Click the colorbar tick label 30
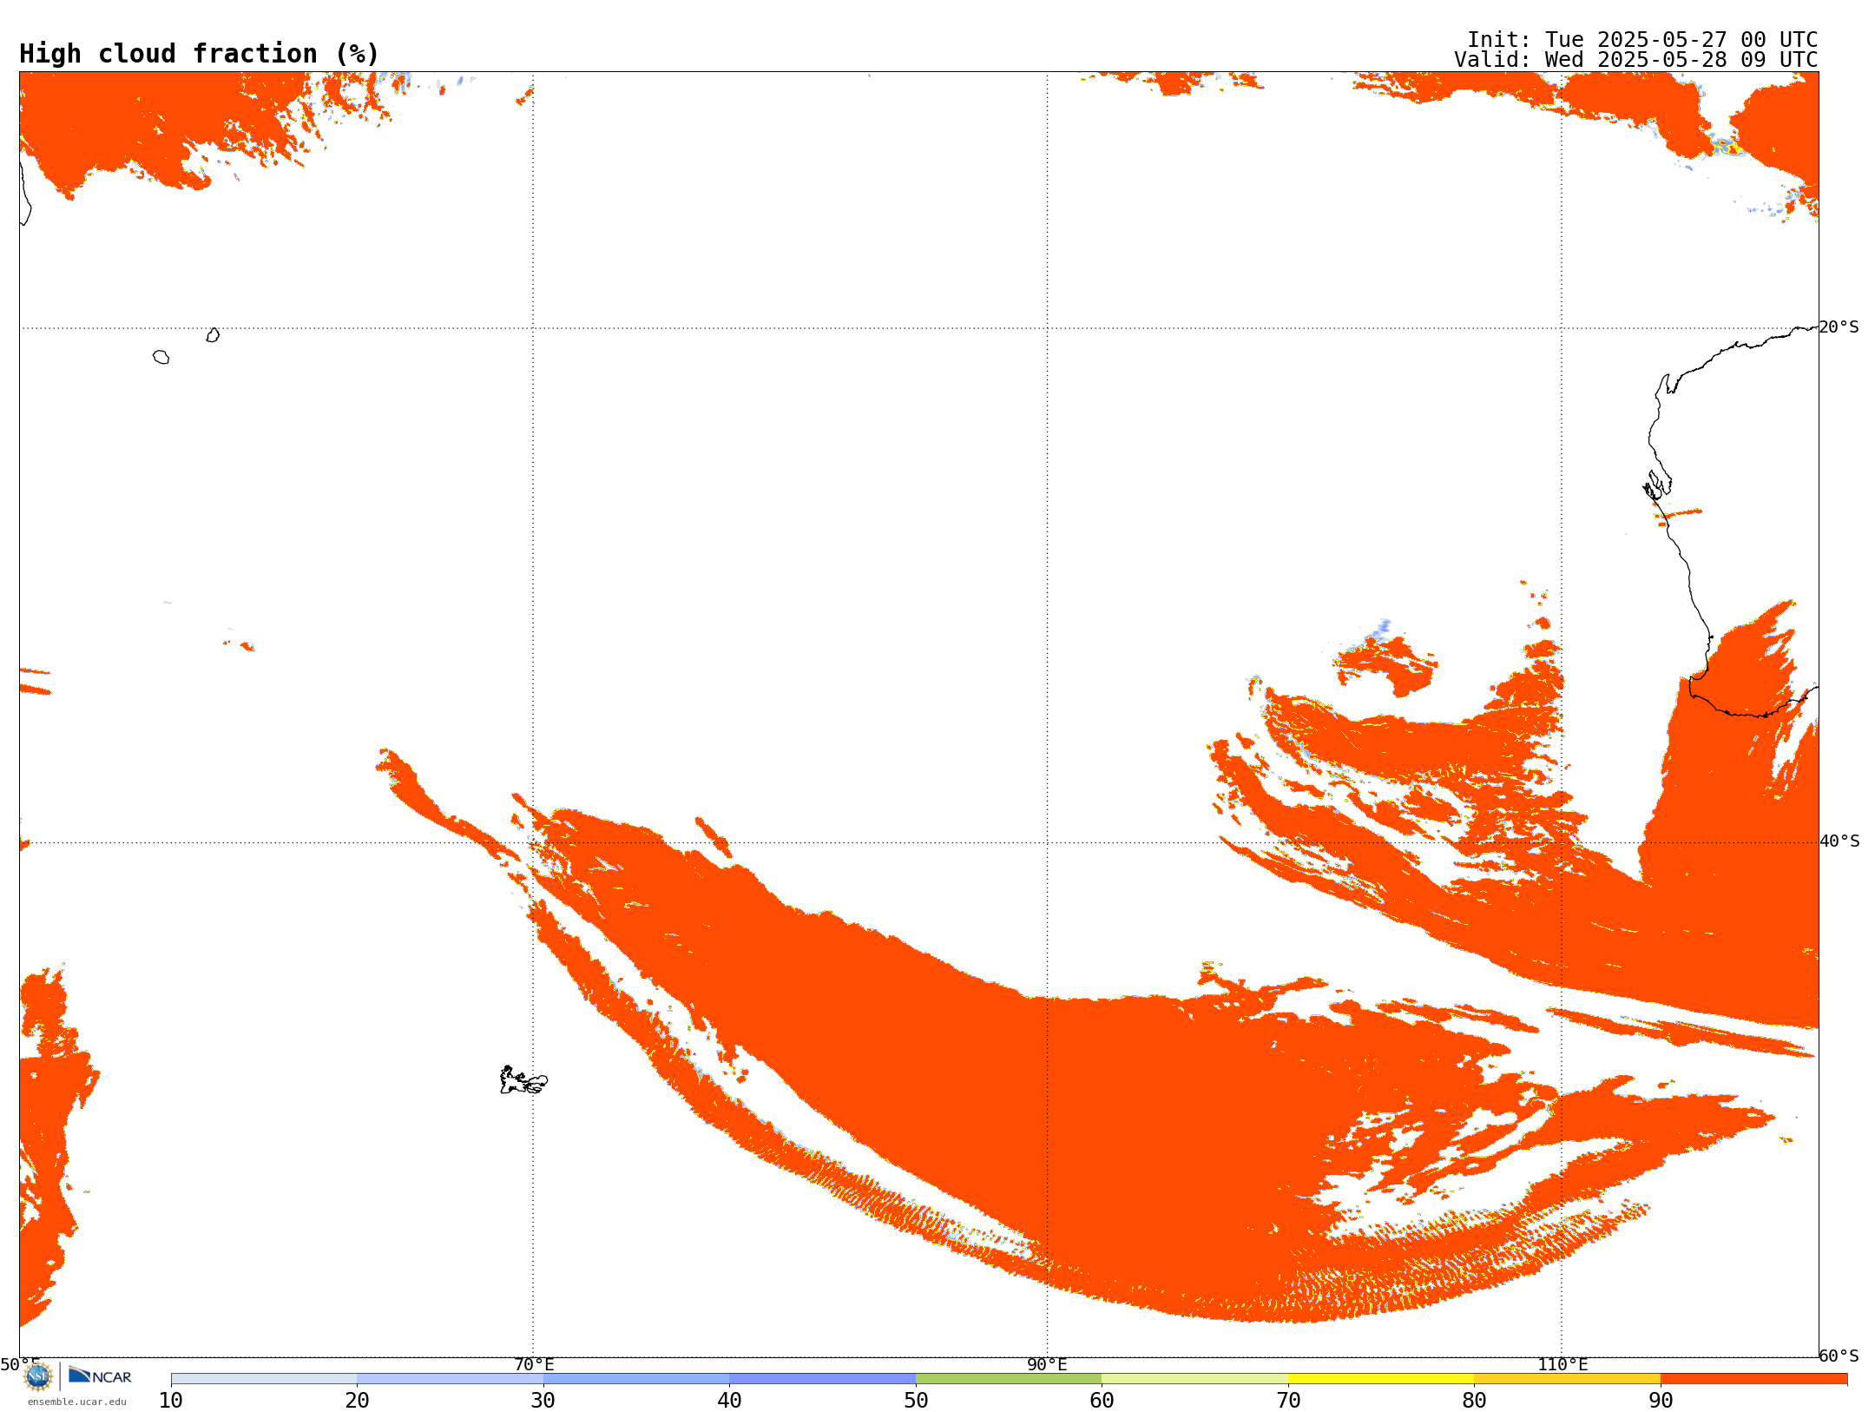Screen dimensions: 1875x1412 point(543,1401)
